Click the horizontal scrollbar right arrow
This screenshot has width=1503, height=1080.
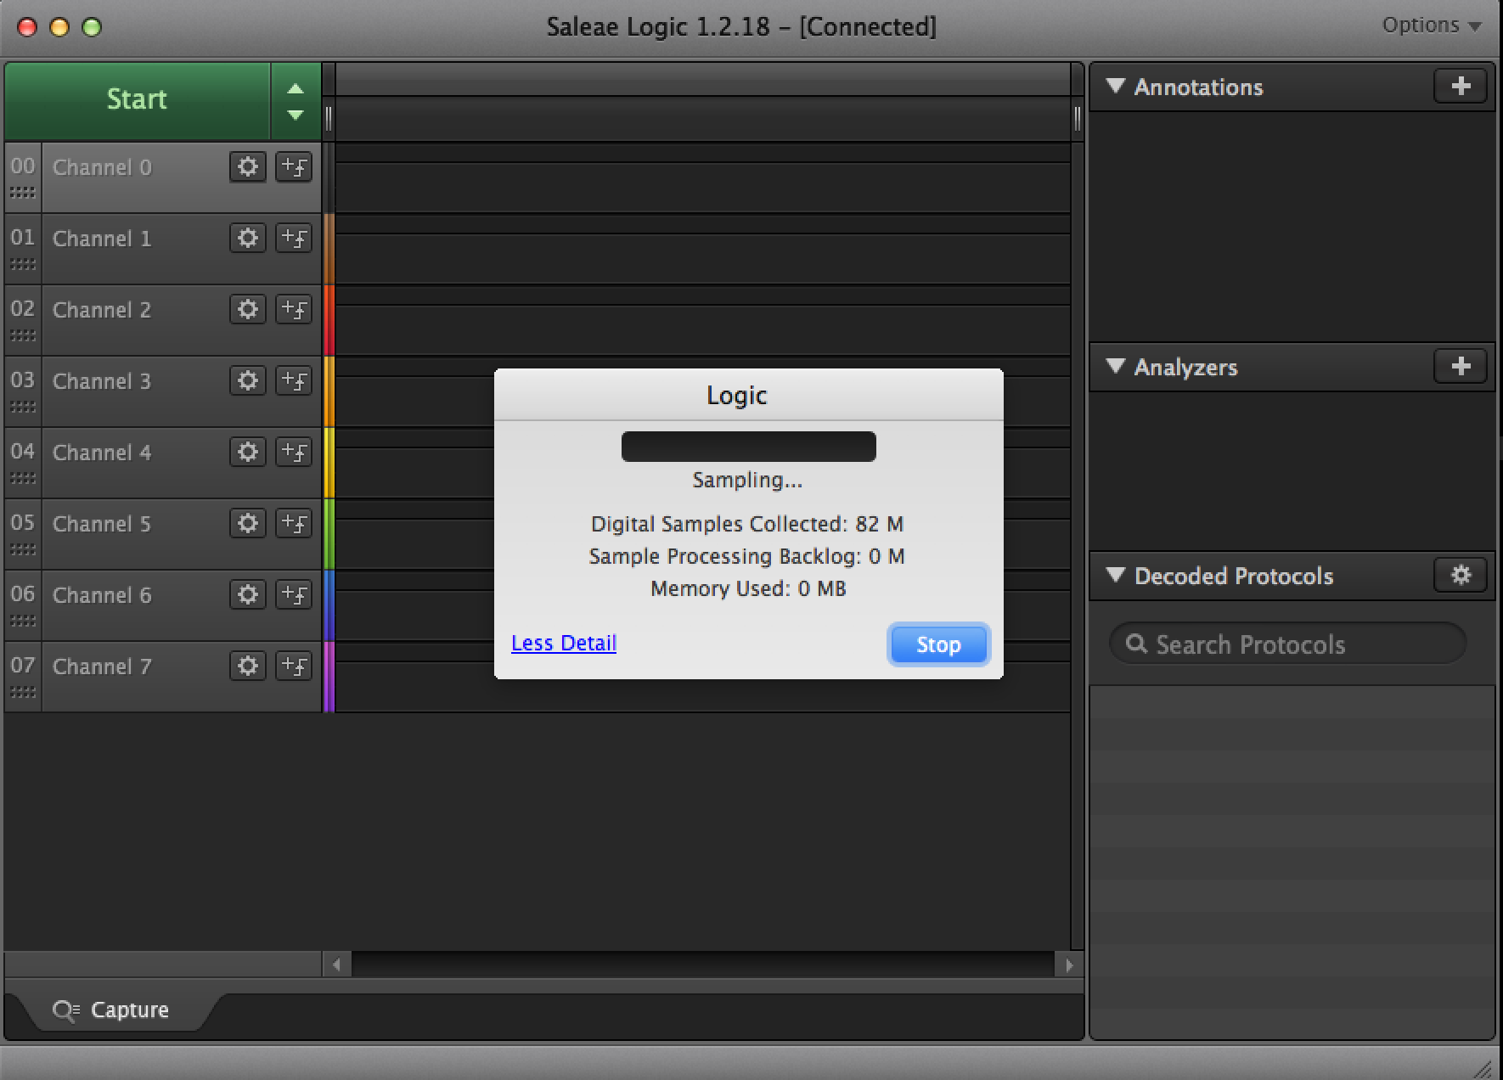[1068, 965]
